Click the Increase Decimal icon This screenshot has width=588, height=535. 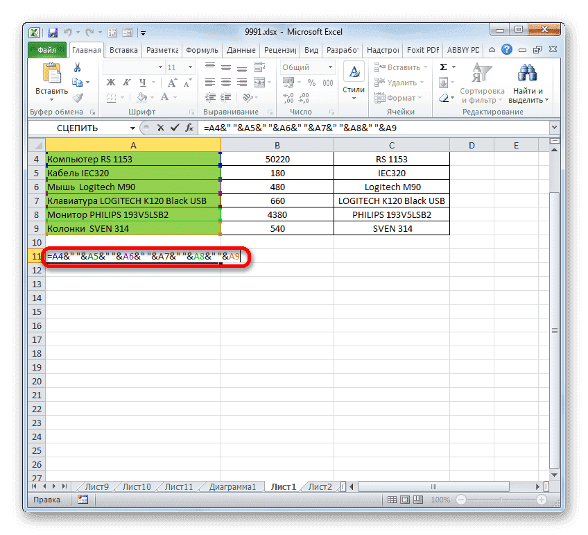[x=288, y=97]
